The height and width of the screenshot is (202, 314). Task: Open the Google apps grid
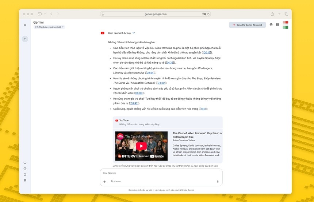pyautogui.click(x=277, y=25)
